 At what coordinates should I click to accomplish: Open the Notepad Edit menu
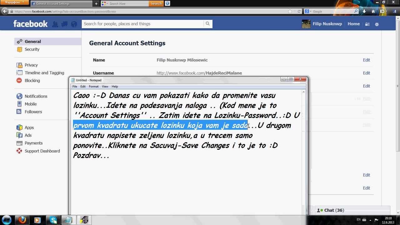coord(83,87)
